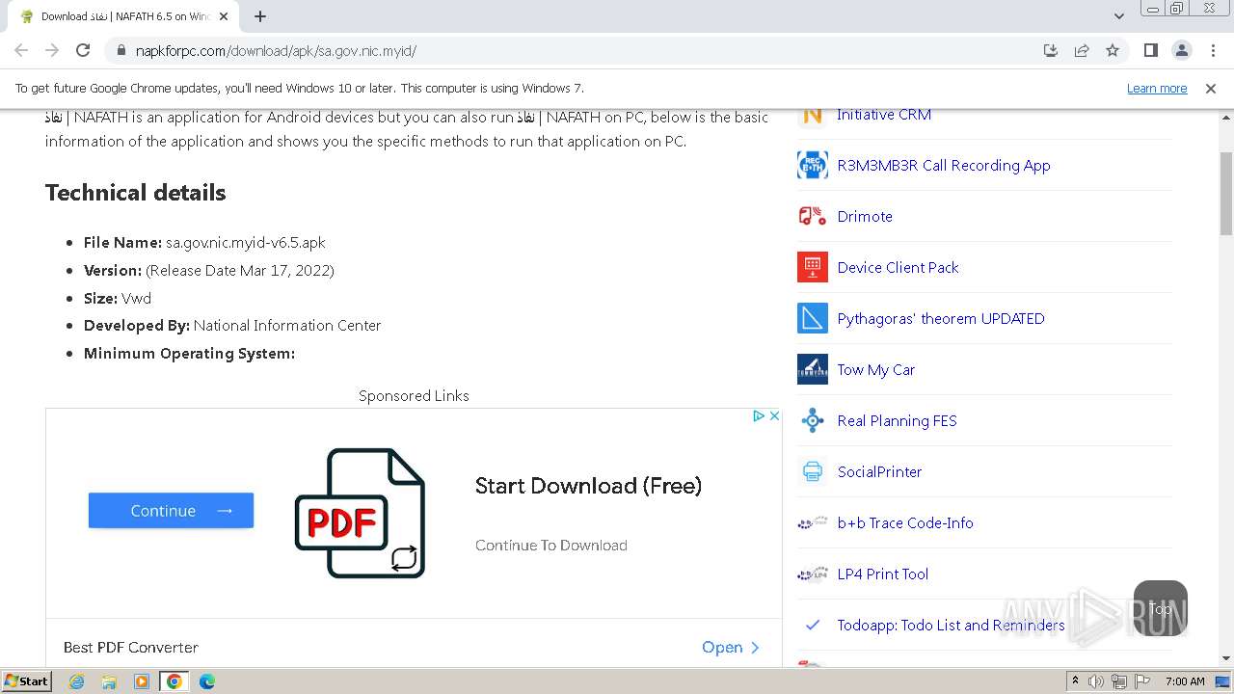Viewport: 1234px width, 694px height.
Task: Open the Action Center flag icon
Action: 1141,681
